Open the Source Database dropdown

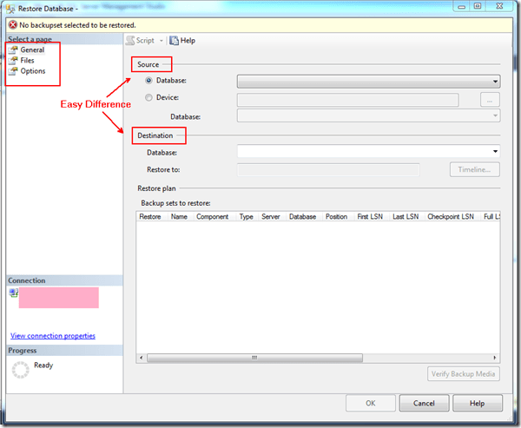[x=494, y=82]
